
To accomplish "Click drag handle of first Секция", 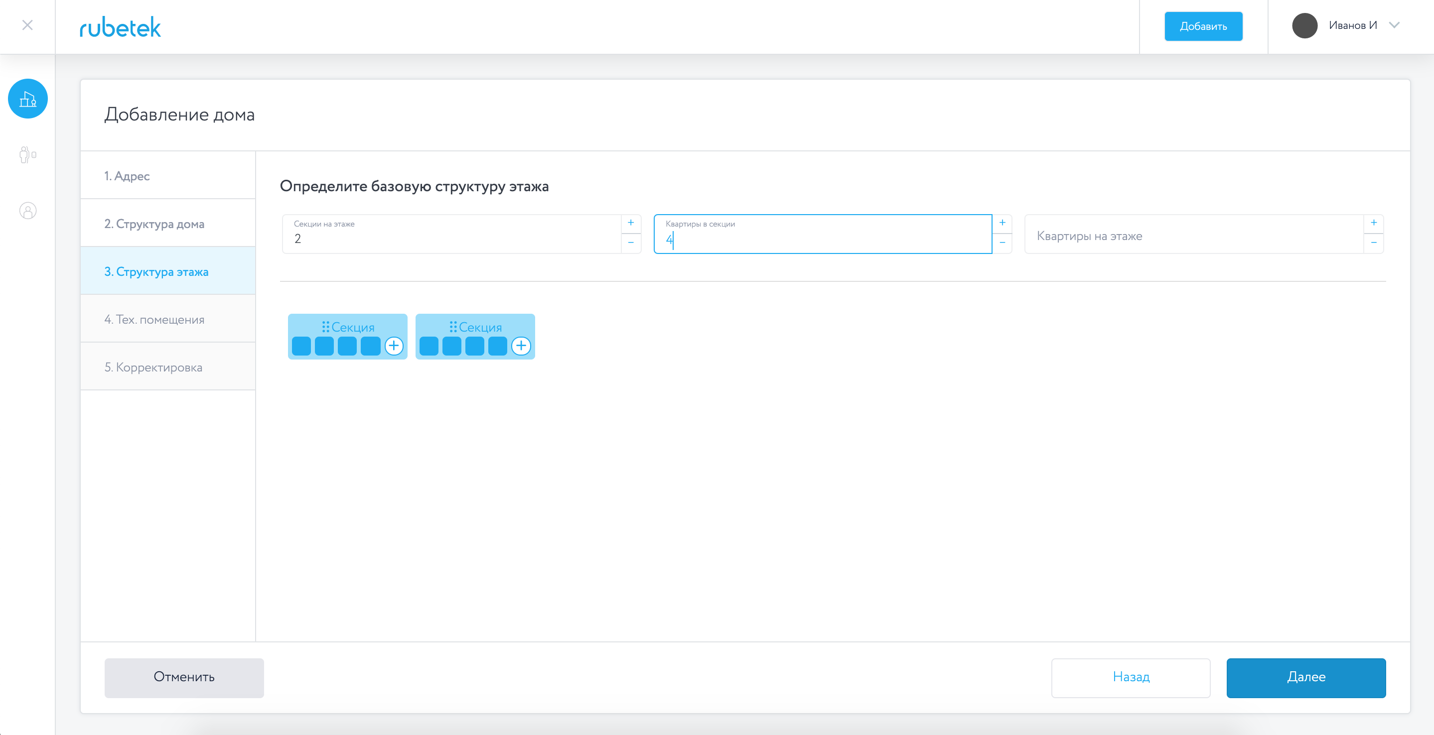I will point(326,327).
